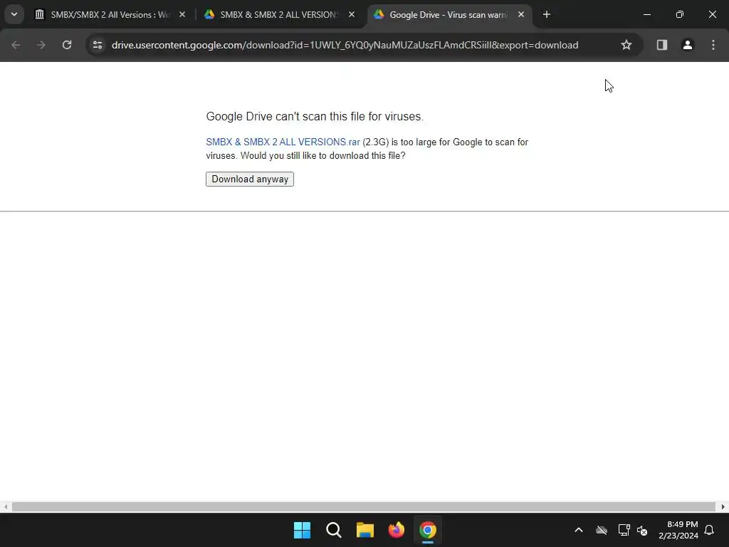729x547 pixels.
Task: Close the Chrome window
Action: tap(712, 14)
